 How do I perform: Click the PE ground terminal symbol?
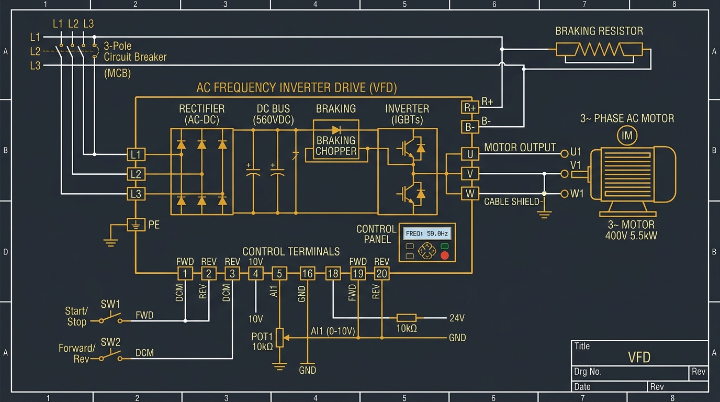[x=136, y=225]
